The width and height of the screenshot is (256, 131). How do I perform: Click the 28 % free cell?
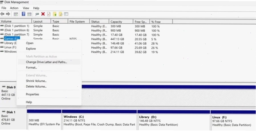[x=155, y=43]
